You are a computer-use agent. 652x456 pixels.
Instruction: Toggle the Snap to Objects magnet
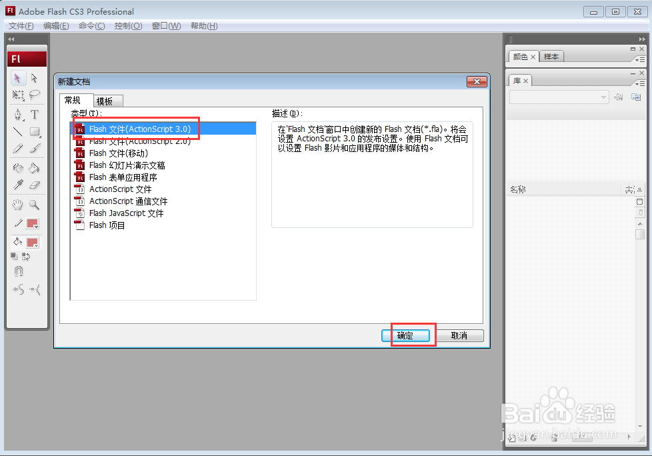pos(18,271)
